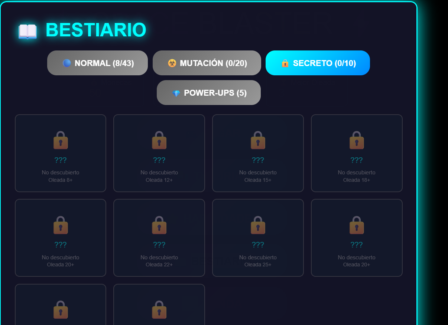Select the padlock in the Oleada 18+ card

tap(357, 140)
